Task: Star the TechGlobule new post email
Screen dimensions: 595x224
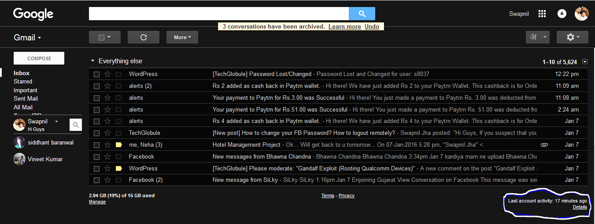Action: 107,133
